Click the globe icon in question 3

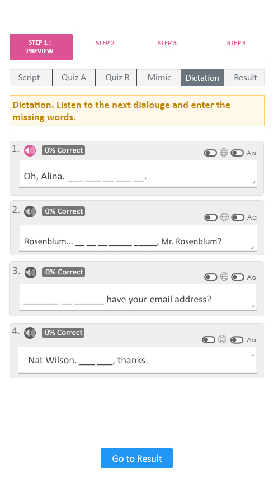pyautogui.click(x=224, y=277)
